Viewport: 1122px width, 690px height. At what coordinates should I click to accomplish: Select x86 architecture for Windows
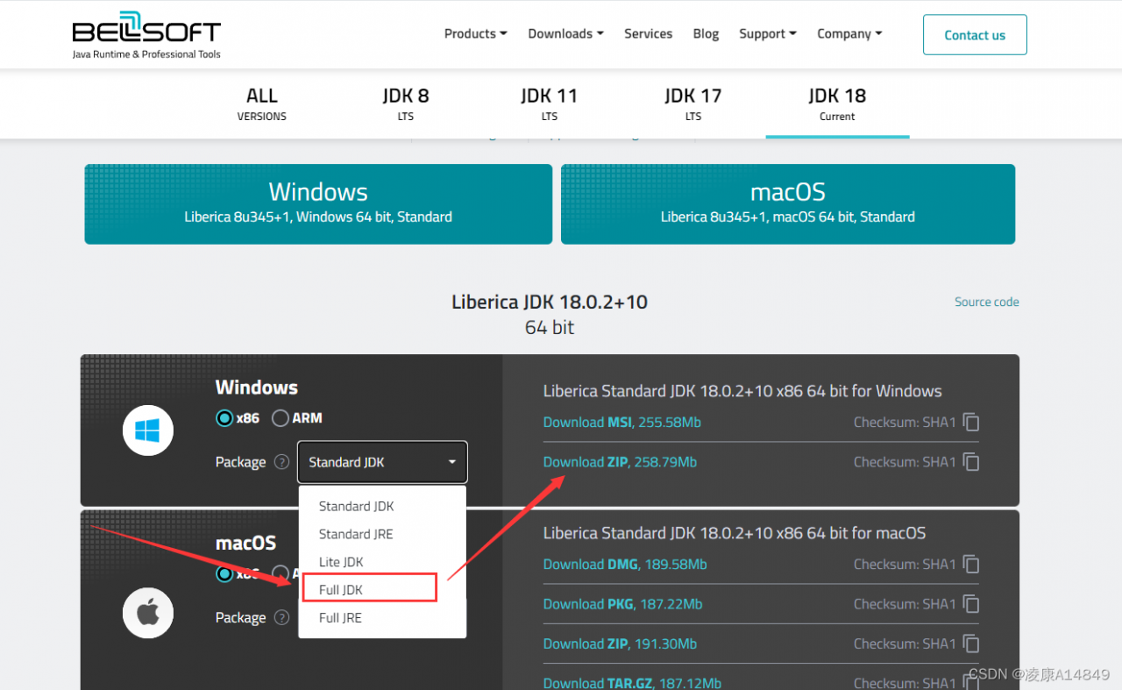pos(224,418)
